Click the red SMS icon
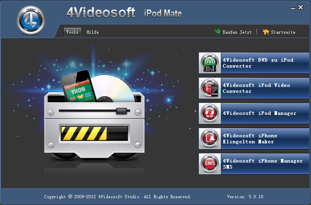This screenshot has height=205, width=311. click(210, 164)
